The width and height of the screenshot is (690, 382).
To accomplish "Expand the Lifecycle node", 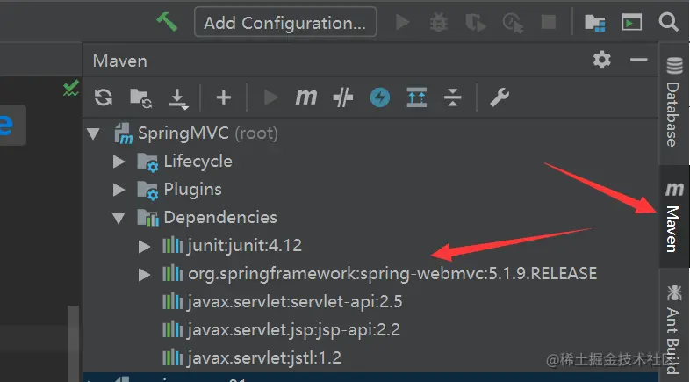I will click(x=119, y=162).
